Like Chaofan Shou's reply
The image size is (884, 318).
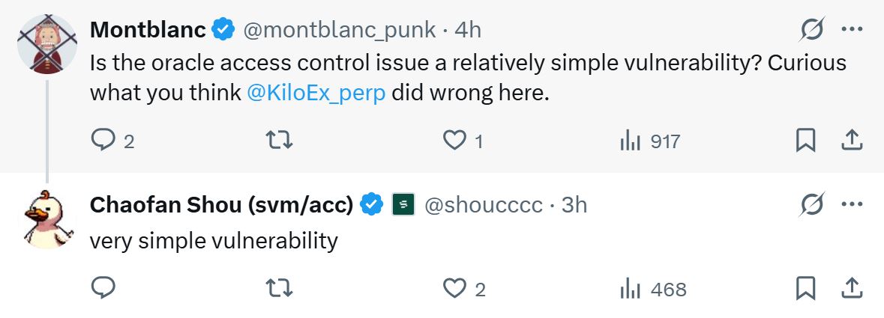point(454,288)
